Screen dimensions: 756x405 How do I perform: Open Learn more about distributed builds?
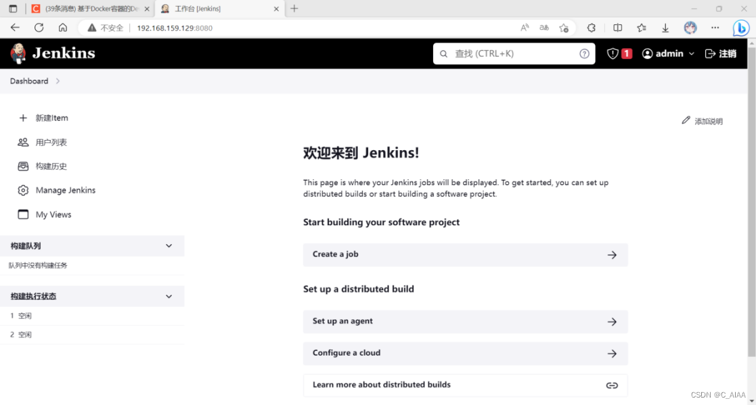[465, 385]
